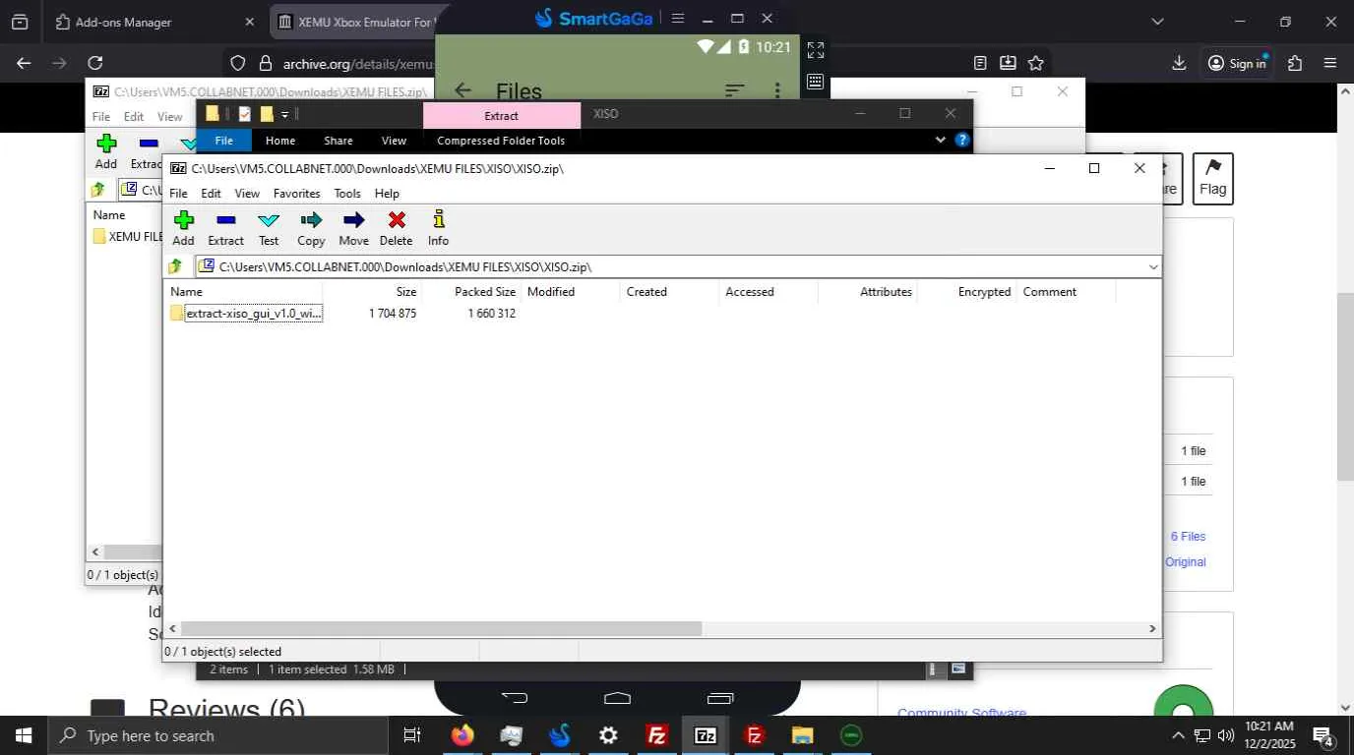Click the XISO.zip address path field
The image size is (1354, 755).
pyautogui.click(x=679, y=266)
